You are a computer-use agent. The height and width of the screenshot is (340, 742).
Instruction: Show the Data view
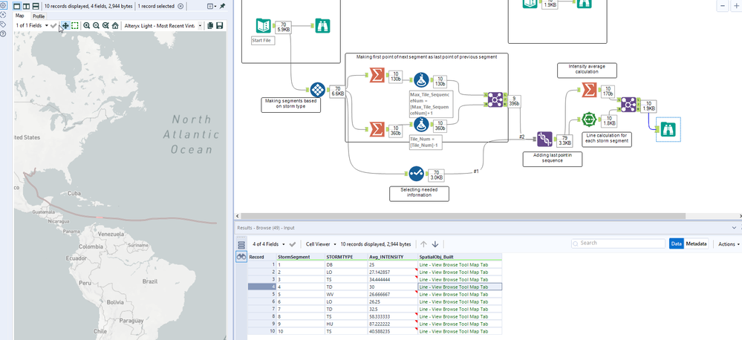676,244
